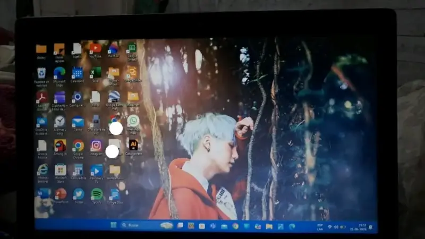This screenshot has width=425, height=239.
Task: Open the Adobe Illustrator Ai shortcut
Action: pos(133,148)
